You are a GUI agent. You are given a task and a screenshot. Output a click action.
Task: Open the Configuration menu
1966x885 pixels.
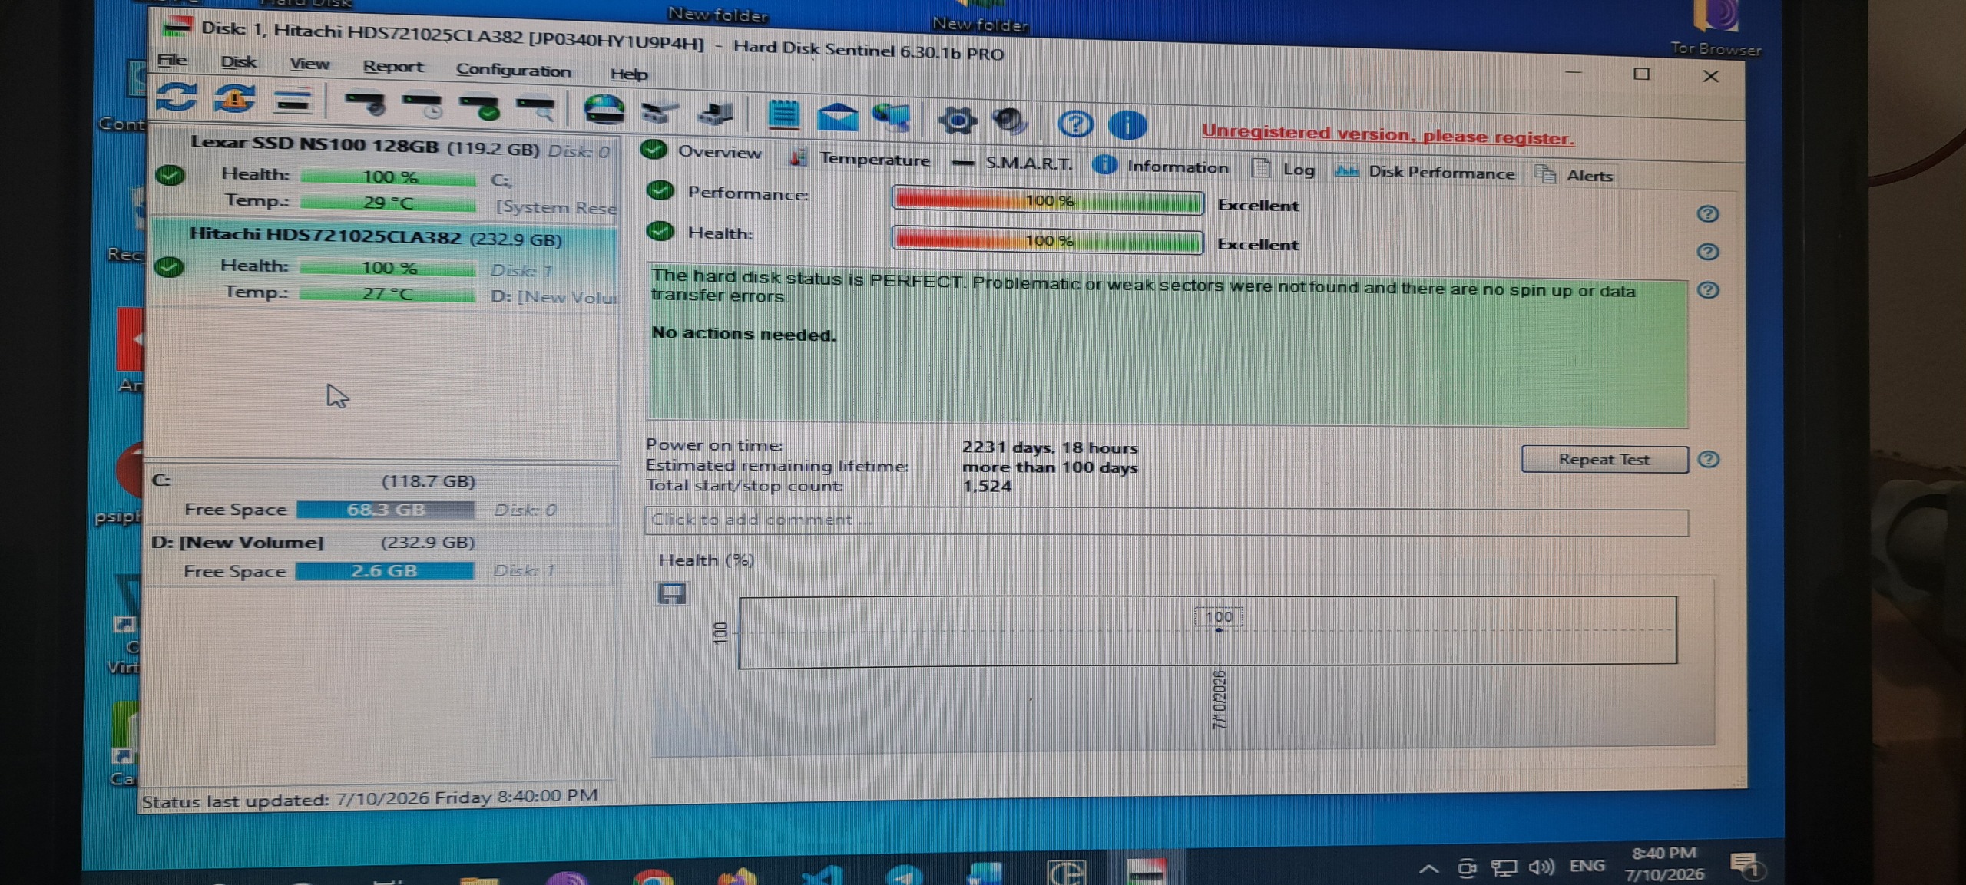(x=513, y=70)
